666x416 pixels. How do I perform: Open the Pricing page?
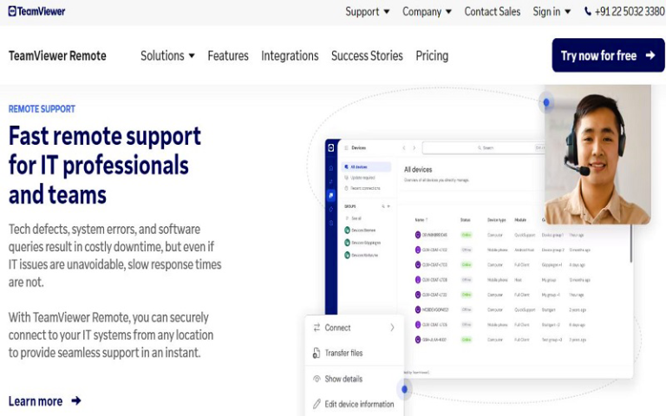[432, 55]
